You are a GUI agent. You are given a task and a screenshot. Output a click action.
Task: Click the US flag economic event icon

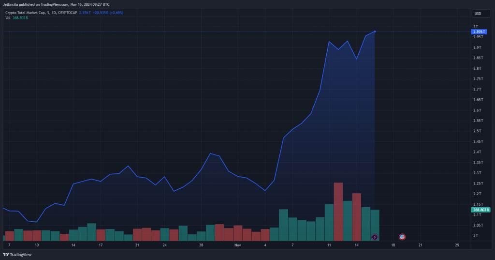pos(402,237)
